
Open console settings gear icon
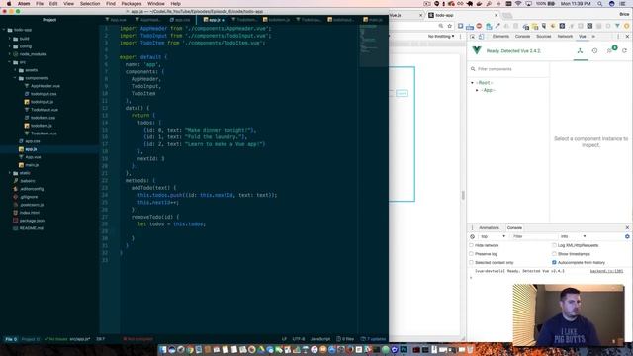pos(627,236)
